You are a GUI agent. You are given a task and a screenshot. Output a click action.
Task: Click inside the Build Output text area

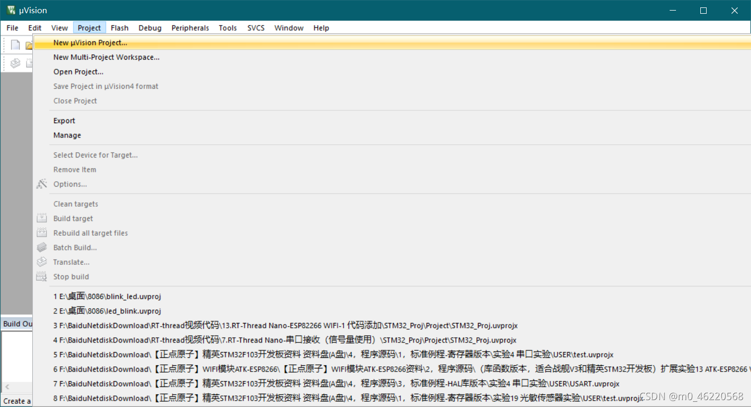pyautogui.click(x=17, y=357)
